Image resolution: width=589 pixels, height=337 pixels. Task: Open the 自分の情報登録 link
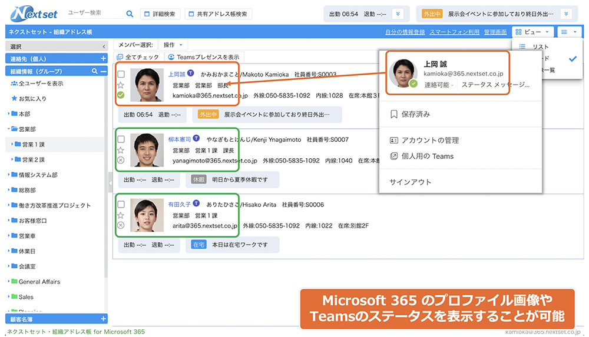click(405, 32)
